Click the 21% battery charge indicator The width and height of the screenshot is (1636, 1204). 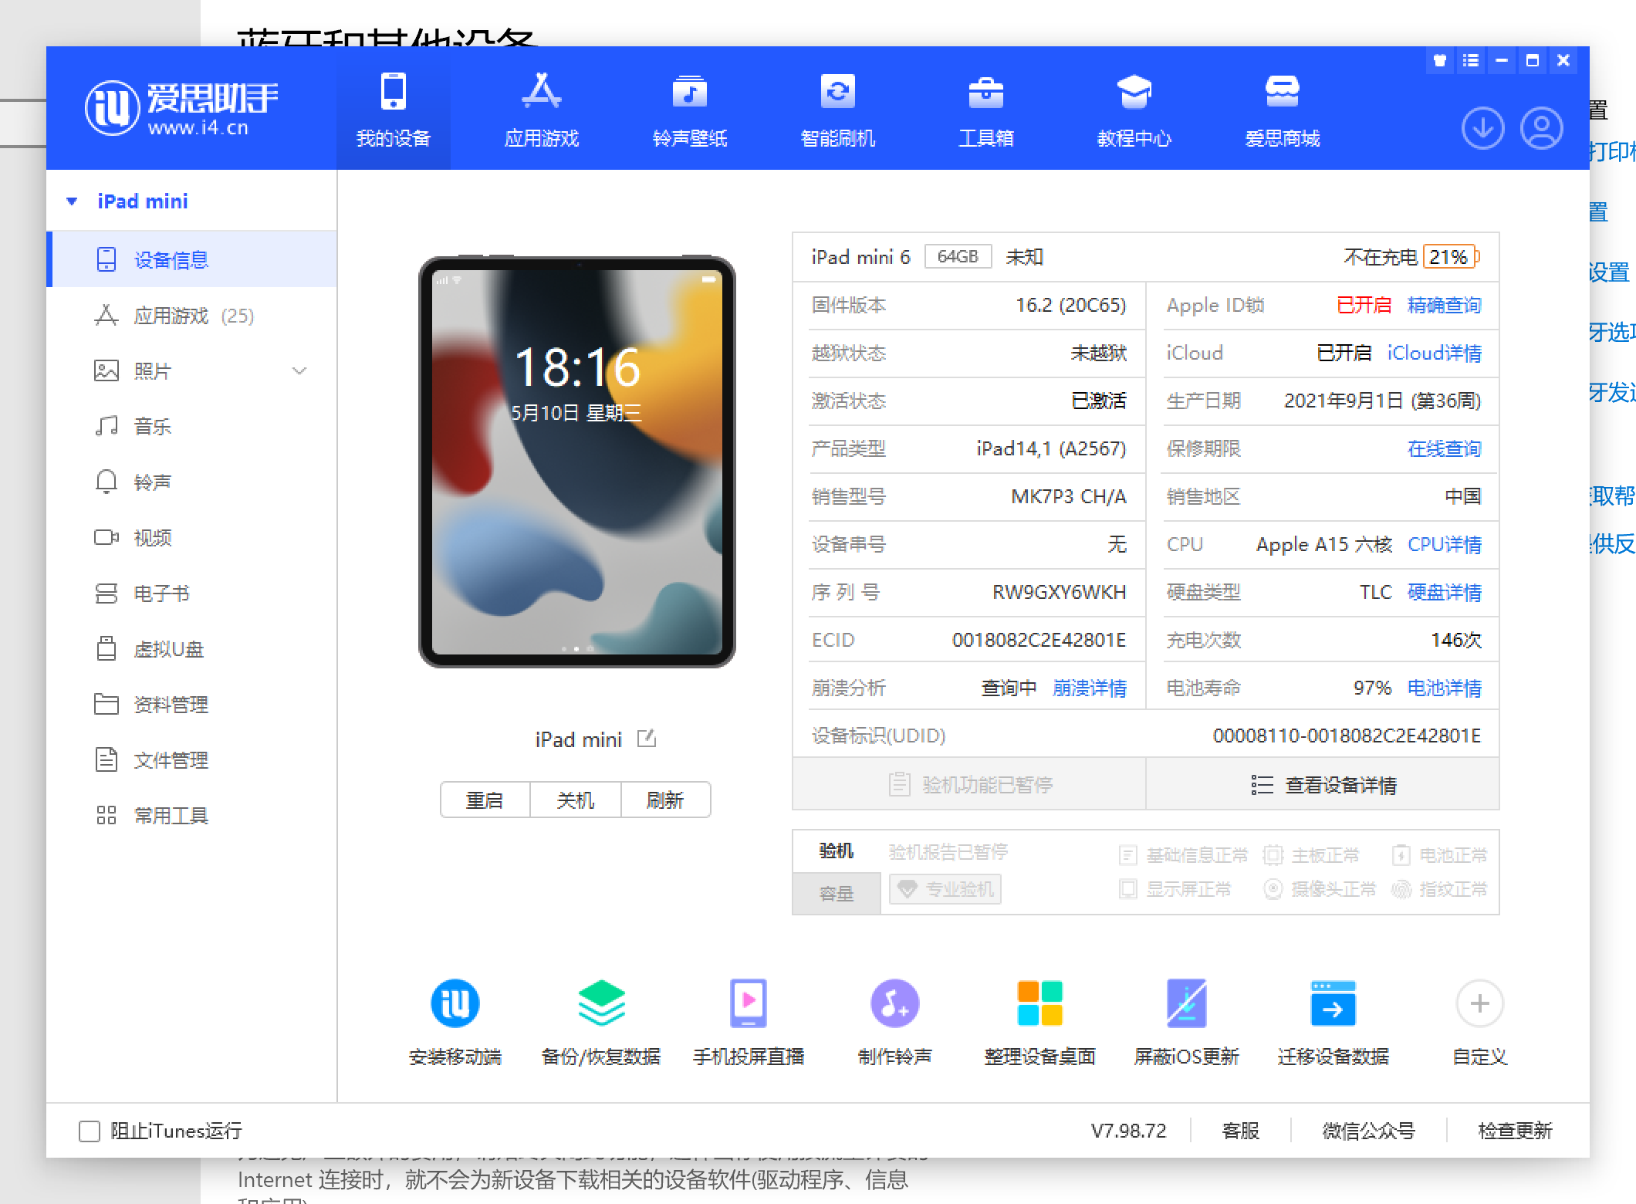1450,257
